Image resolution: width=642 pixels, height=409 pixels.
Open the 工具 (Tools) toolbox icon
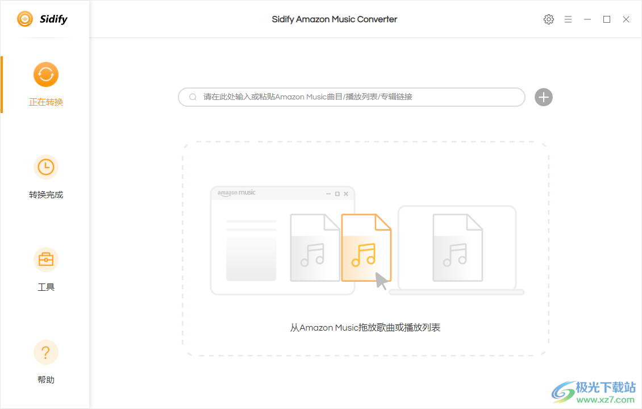point(46,260)
